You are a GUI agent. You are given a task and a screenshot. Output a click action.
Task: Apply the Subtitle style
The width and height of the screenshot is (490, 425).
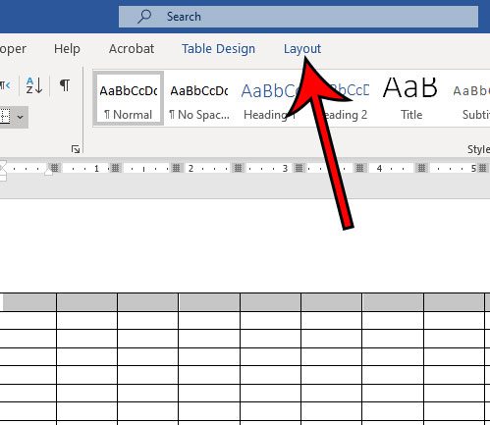coord(470,98)
